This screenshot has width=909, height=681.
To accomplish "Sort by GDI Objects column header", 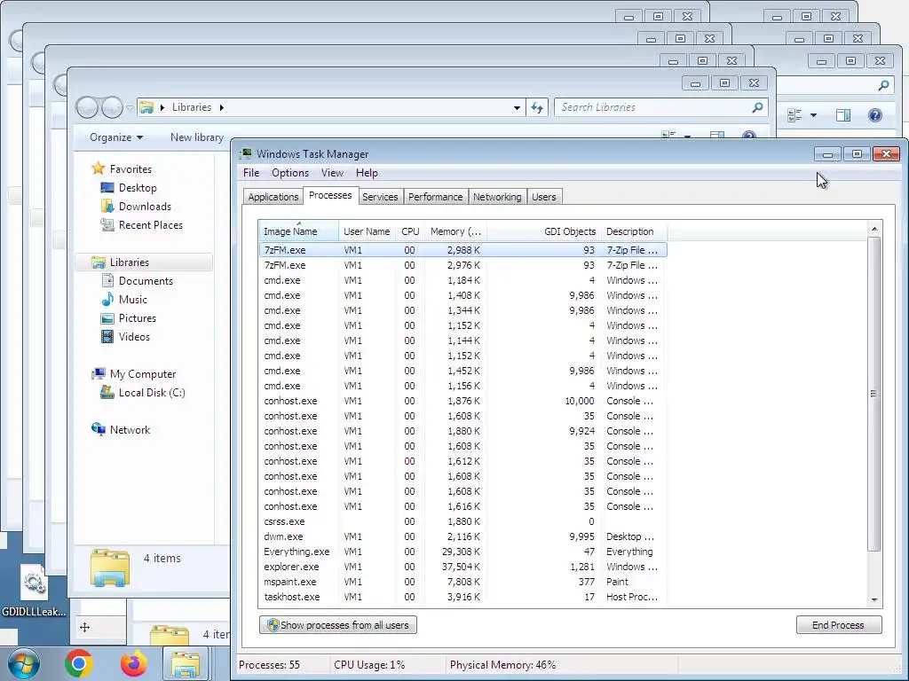I will point(544,231).
